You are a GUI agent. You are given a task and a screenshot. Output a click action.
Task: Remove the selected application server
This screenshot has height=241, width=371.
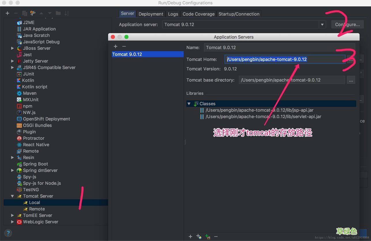click(124, 46)
